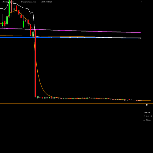The height and width of the screenshot is (153, 153).
Task: Click the Weekly charts heading
Action: (x=8, y=2)
